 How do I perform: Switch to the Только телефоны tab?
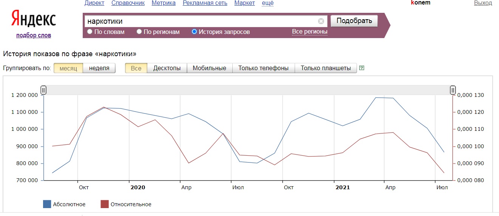263,68
